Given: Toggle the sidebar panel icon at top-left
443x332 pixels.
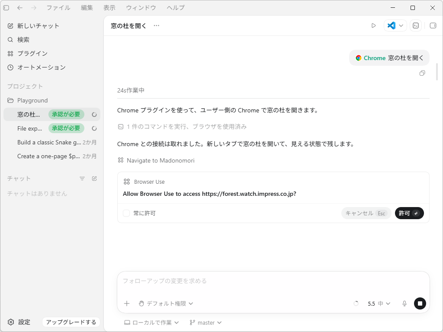Looking at the screenshot, I should click(6, 8).
